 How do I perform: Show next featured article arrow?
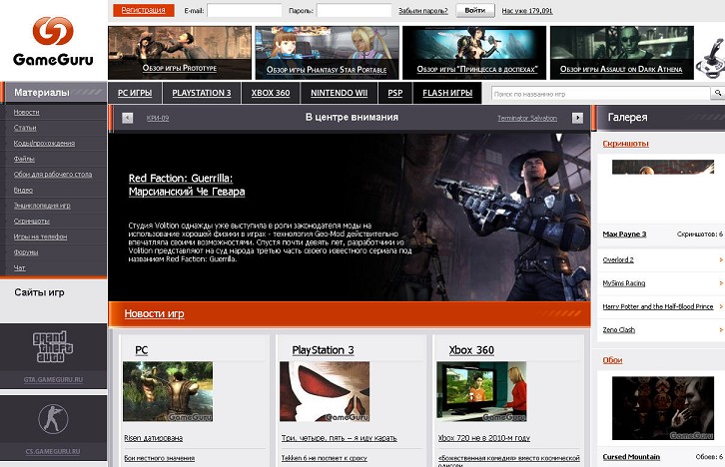click(x=577, y=119)
